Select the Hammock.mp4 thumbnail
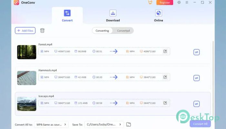This screenshot has width=226, height=129. point(27,78)
